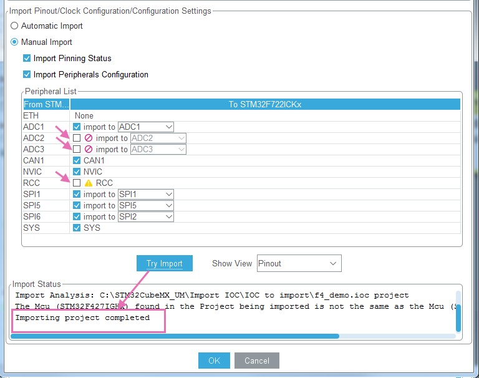Click the ETH row label

pos(31,115)
